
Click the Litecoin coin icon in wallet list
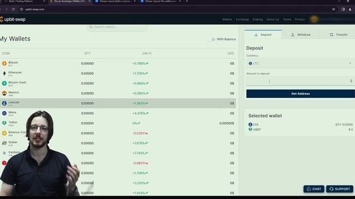[4, 103]
